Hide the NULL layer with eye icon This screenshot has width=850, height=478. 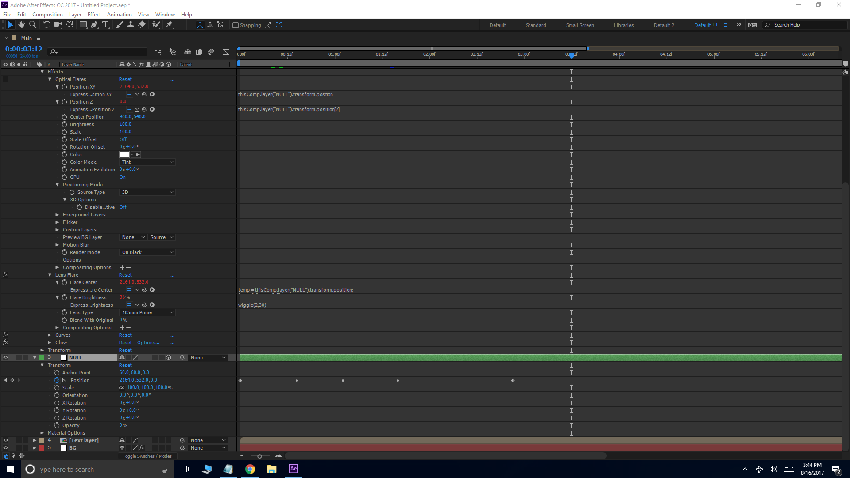[6, 358]
